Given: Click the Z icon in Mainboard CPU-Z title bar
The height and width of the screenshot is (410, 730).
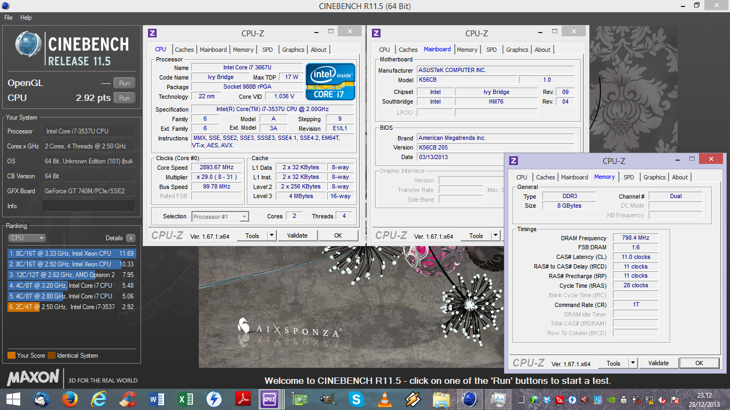Looking at the screenshot, I should pos(376,33).
